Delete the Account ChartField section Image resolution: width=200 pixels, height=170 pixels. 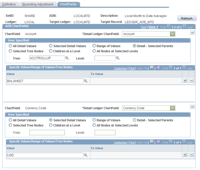[x=192, y=32]
